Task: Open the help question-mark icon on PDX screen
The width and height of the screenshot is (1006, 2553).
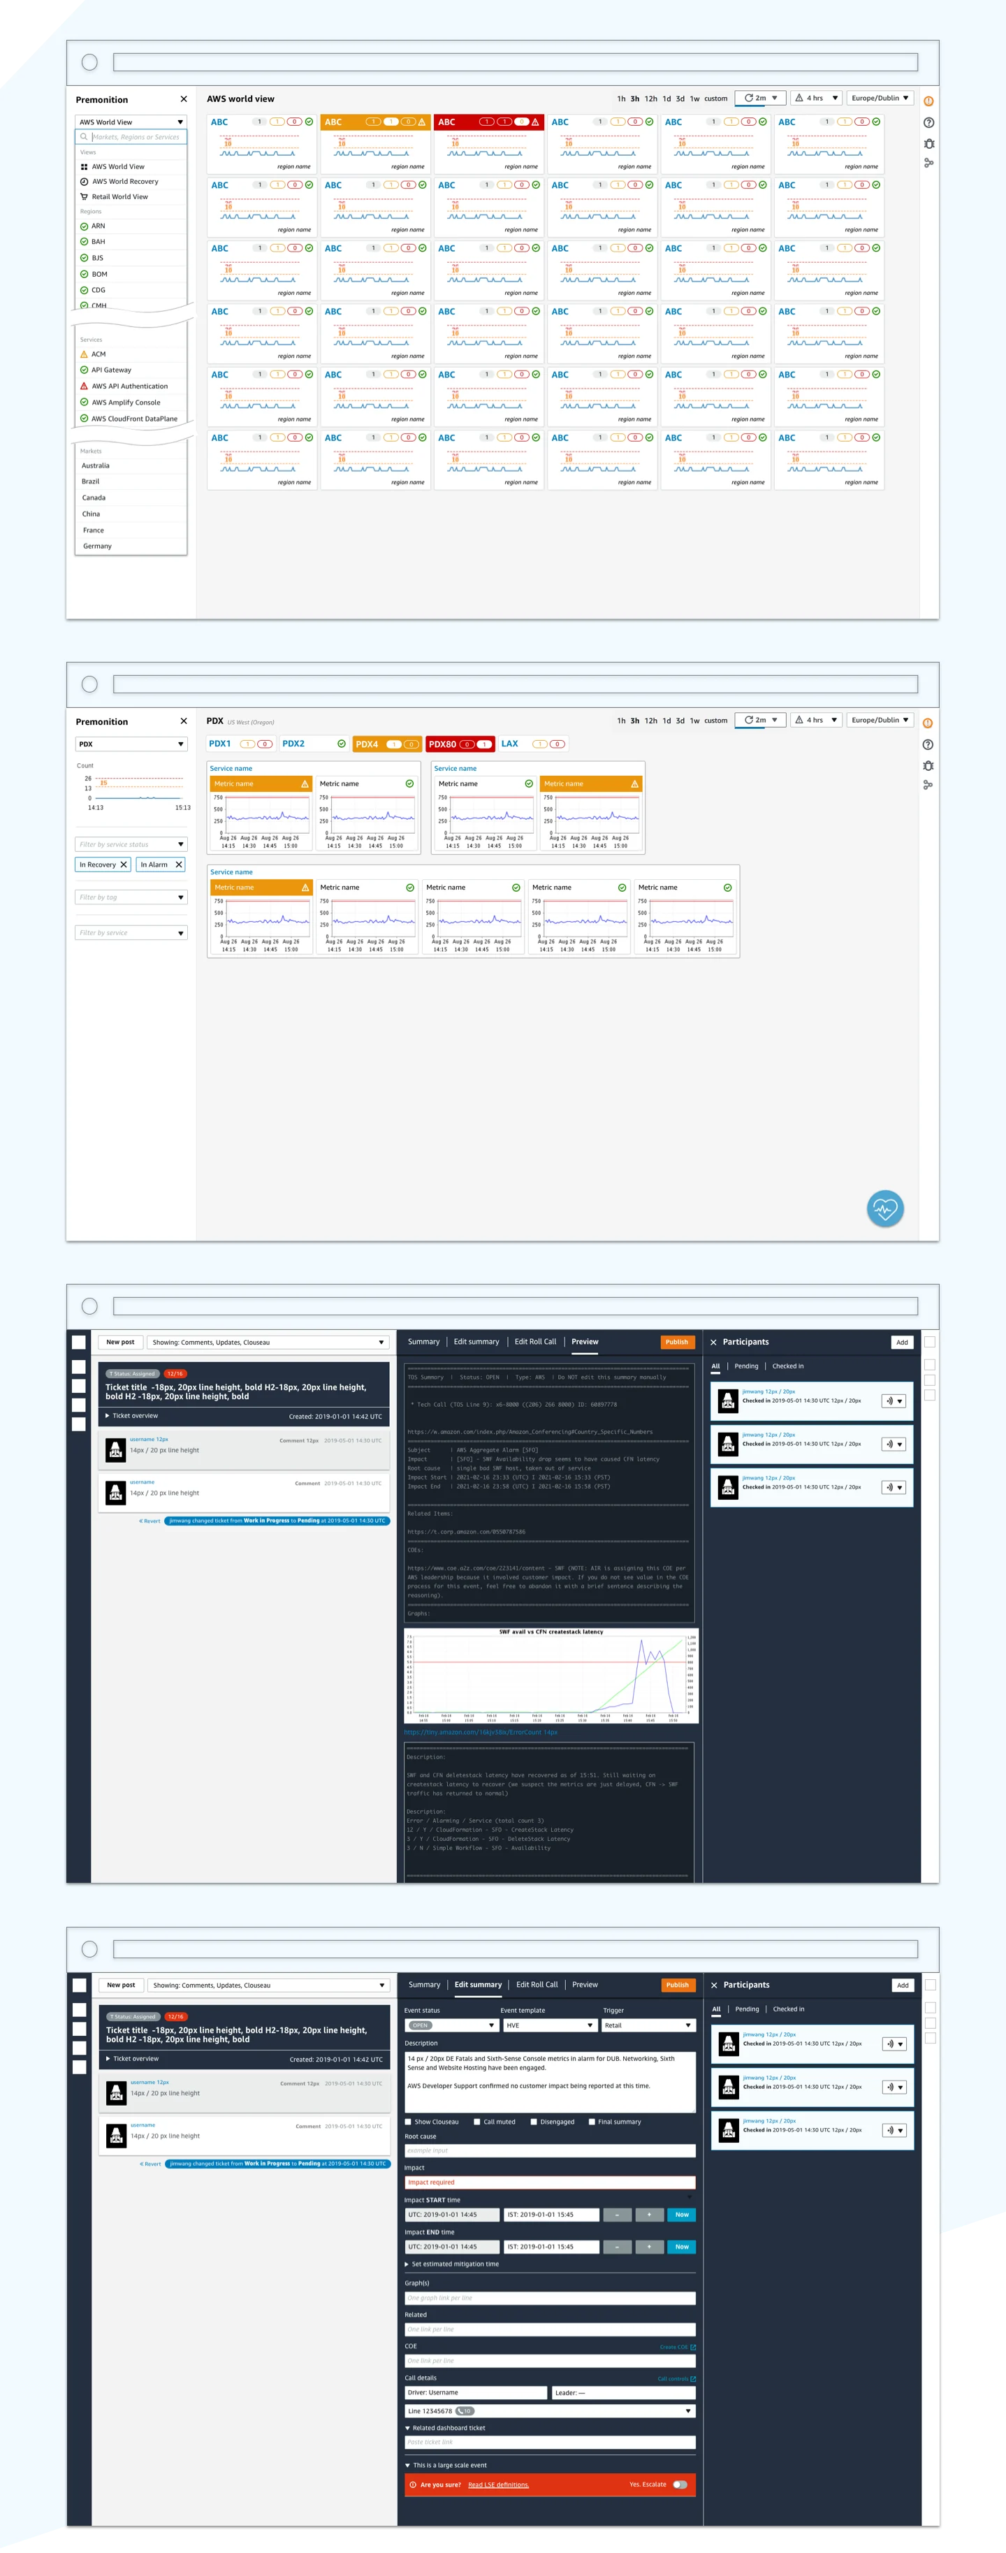Action: (x=928, y=744)
